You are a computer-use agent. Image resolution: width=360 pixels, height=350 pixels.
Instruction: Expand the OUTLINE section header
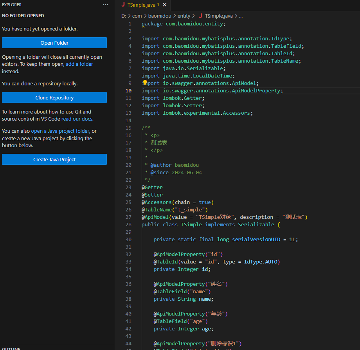coord(11,348)
